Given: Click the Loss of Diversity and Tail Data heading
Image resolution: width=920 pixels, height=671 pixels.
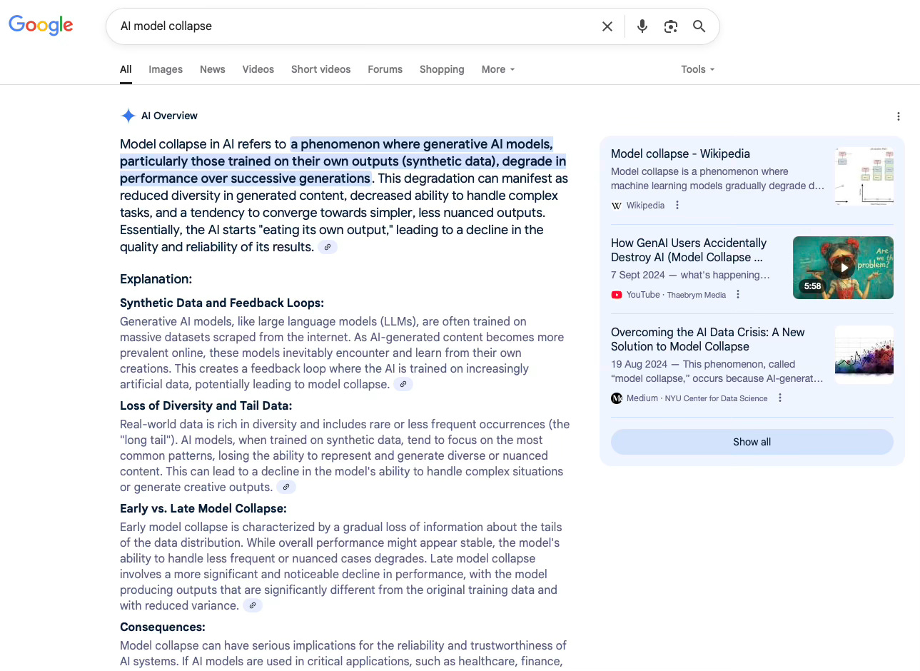Looking at the screenshot, I should [x=206, y=405].
